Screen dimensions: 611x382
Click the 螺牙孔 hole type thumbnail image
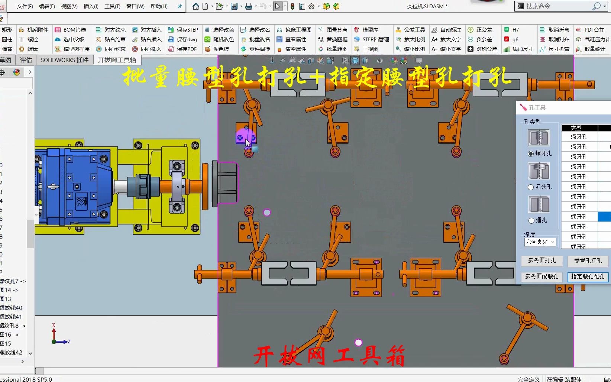(x=539, y=138)
